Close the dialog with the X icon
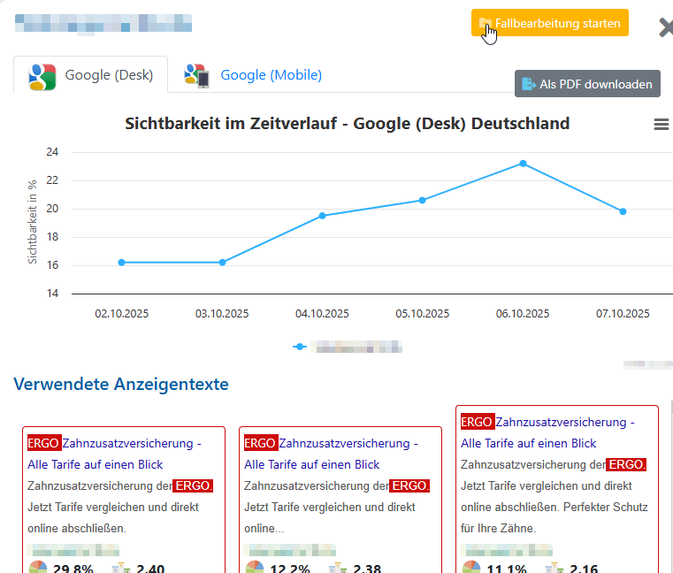This screenshot has height=573, width=673. [666, 27]
